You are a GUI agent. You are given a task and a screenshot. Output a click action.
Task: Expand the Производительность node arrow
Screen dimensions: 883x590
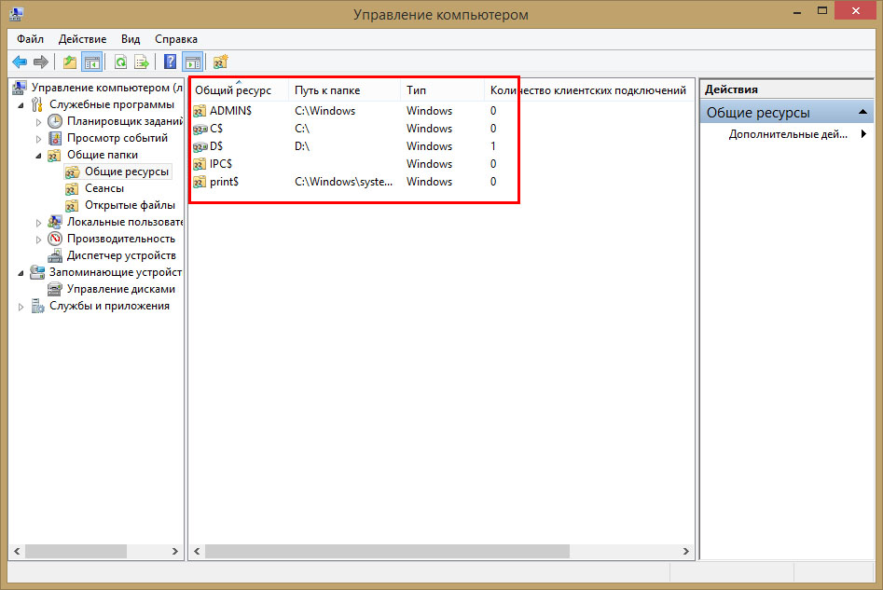(38, 240)
